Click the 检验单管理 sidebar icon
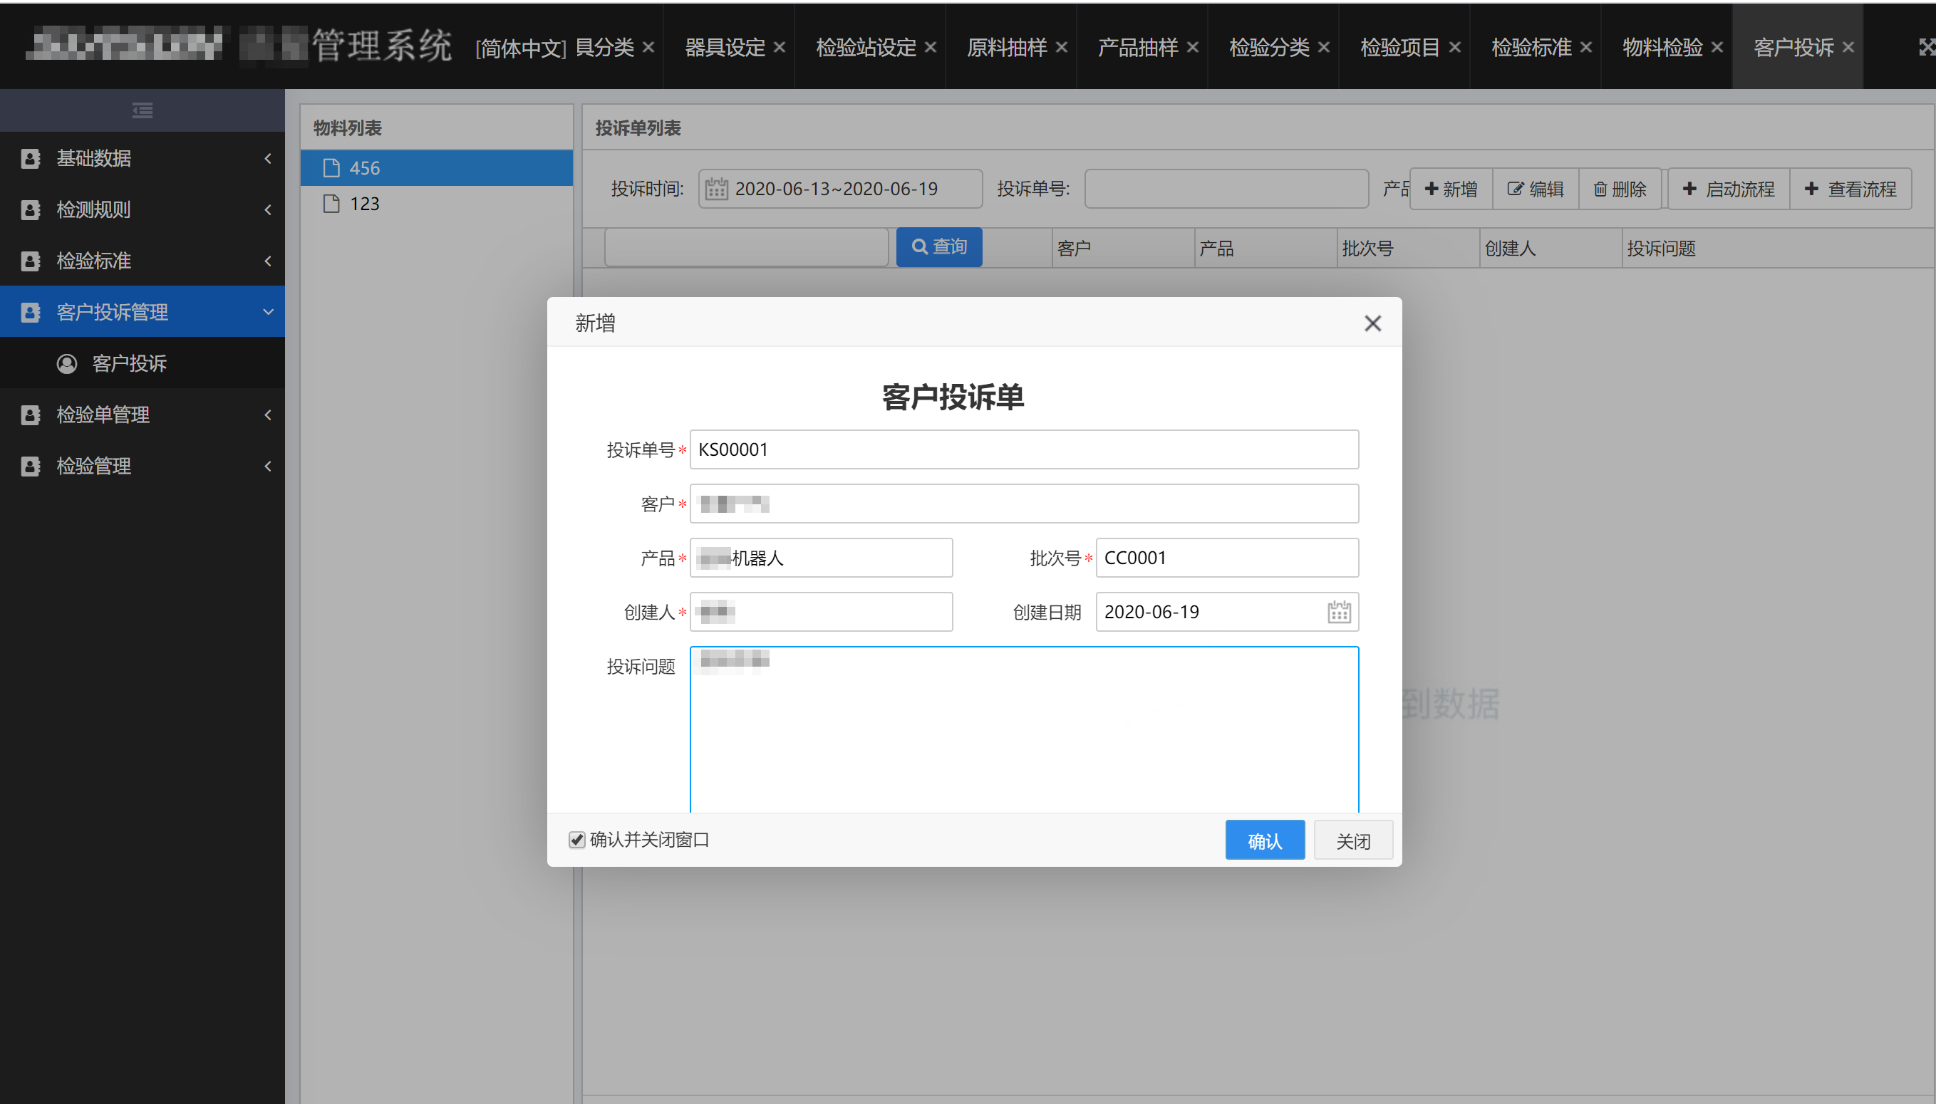 click(x=31, y=415)
